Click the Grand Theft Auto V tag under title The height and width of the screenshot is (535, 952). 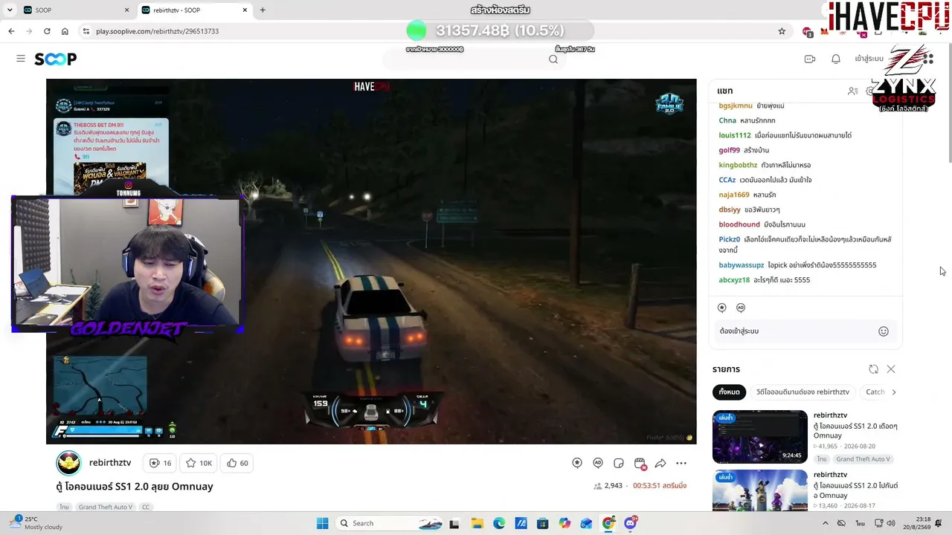106,507
